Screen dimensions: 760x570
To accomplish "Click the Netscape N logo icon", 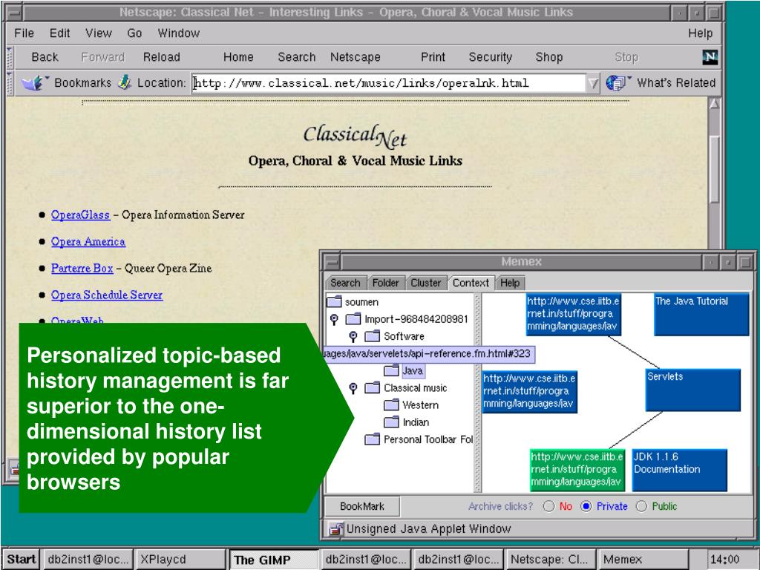I will [x=710, y=57].
